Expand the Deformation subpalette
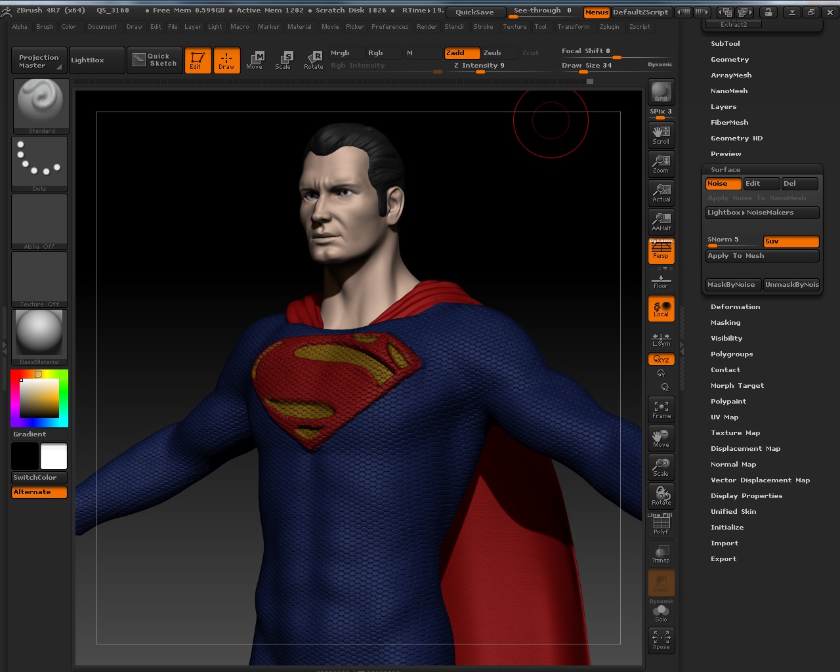The width and height of the screenshot is (840, 672). (735, 307)
